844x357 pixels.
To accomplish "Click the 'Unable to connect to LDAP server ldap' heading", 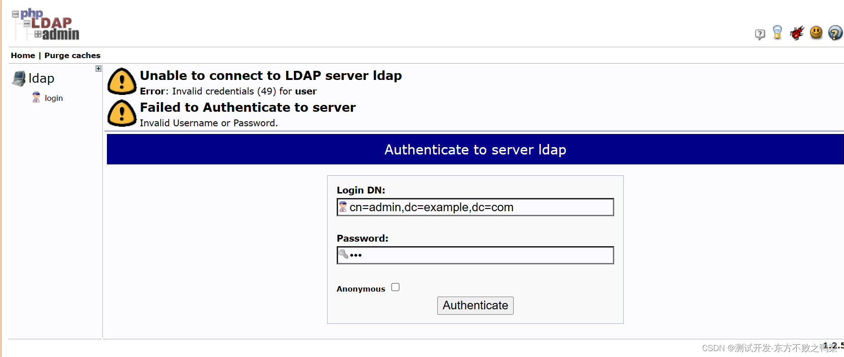I will point(271,75).
